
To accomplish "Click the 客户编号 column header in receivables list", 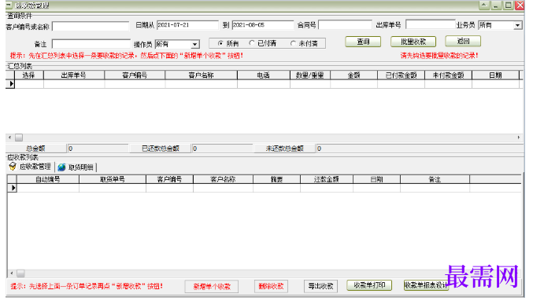I will pos(169,179).
